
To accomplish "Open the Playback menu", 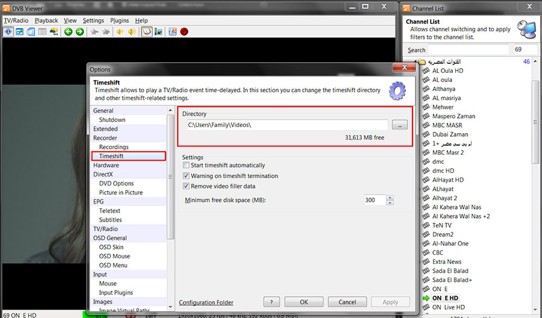I will coord(46,20).
